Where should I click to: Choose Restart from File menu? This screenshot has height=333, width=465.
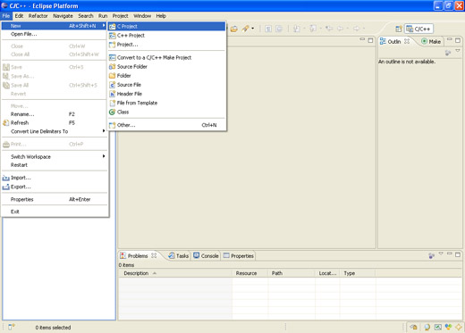pos(55,165)
